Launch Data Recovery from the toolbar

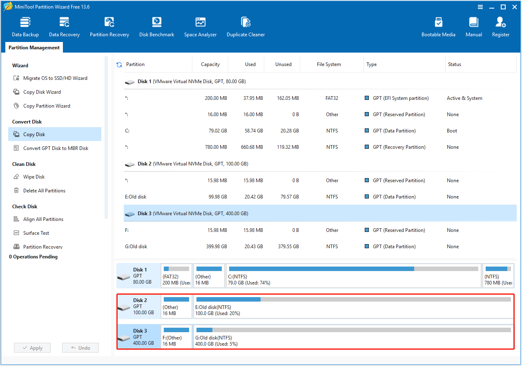coord(64,27)
